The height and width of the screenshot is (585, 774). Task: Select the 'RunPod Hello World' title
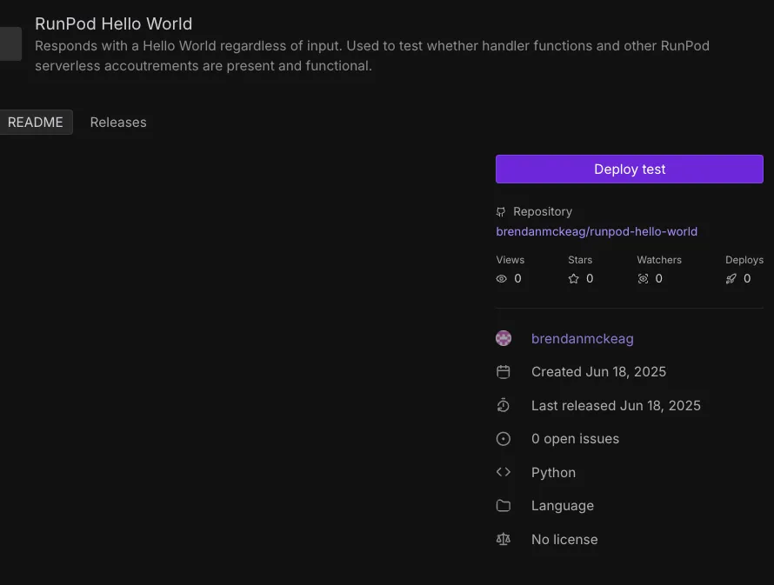(114, 23)
